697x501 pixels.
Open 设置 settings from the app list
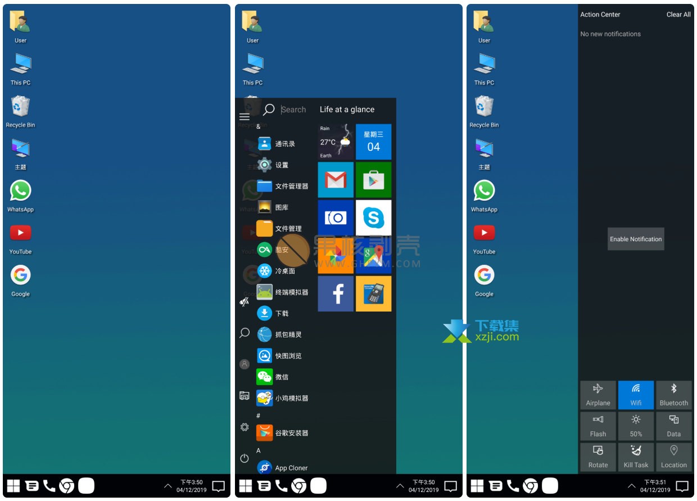pyautogui.click(x=273, y=165)
